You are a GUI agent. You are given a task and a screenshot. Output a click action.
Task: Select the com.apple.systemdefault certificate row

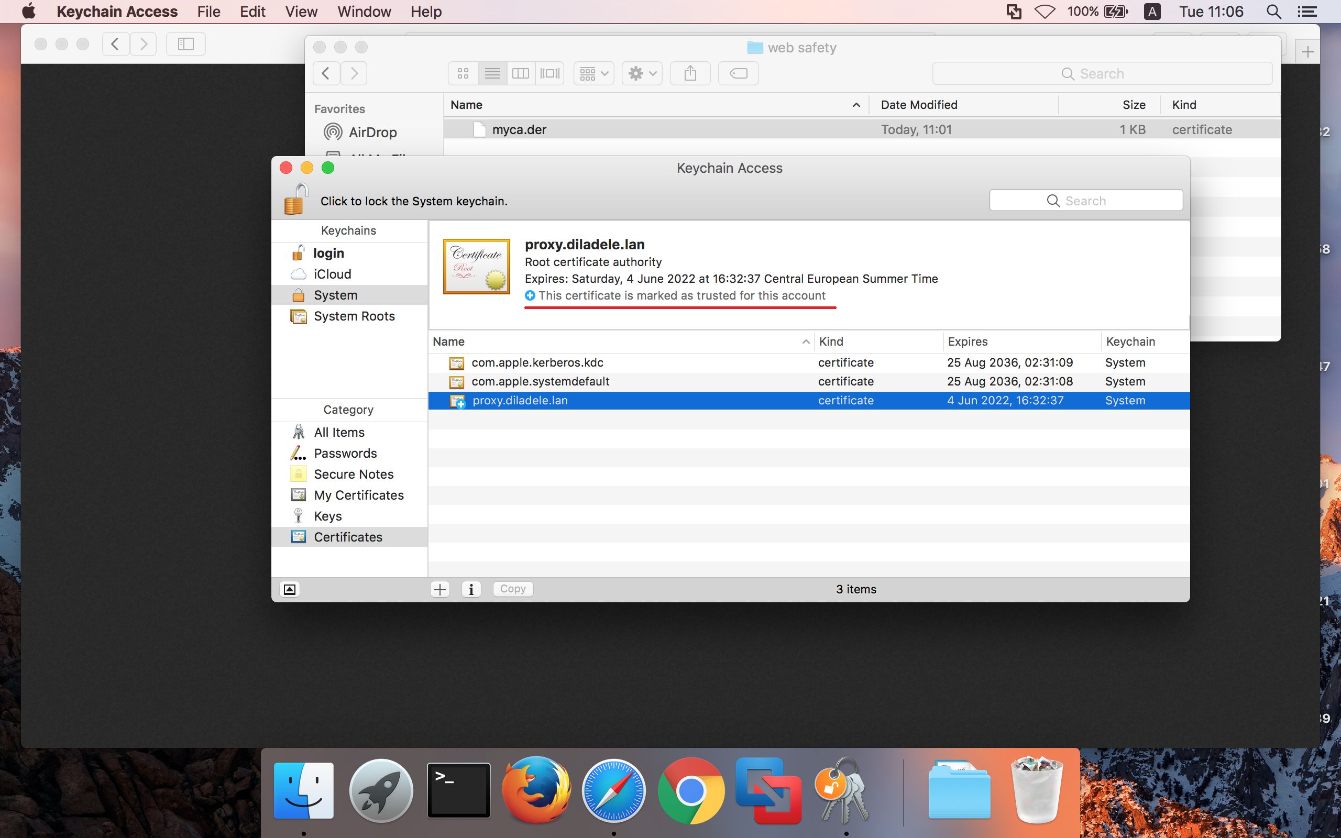[808, 381]
